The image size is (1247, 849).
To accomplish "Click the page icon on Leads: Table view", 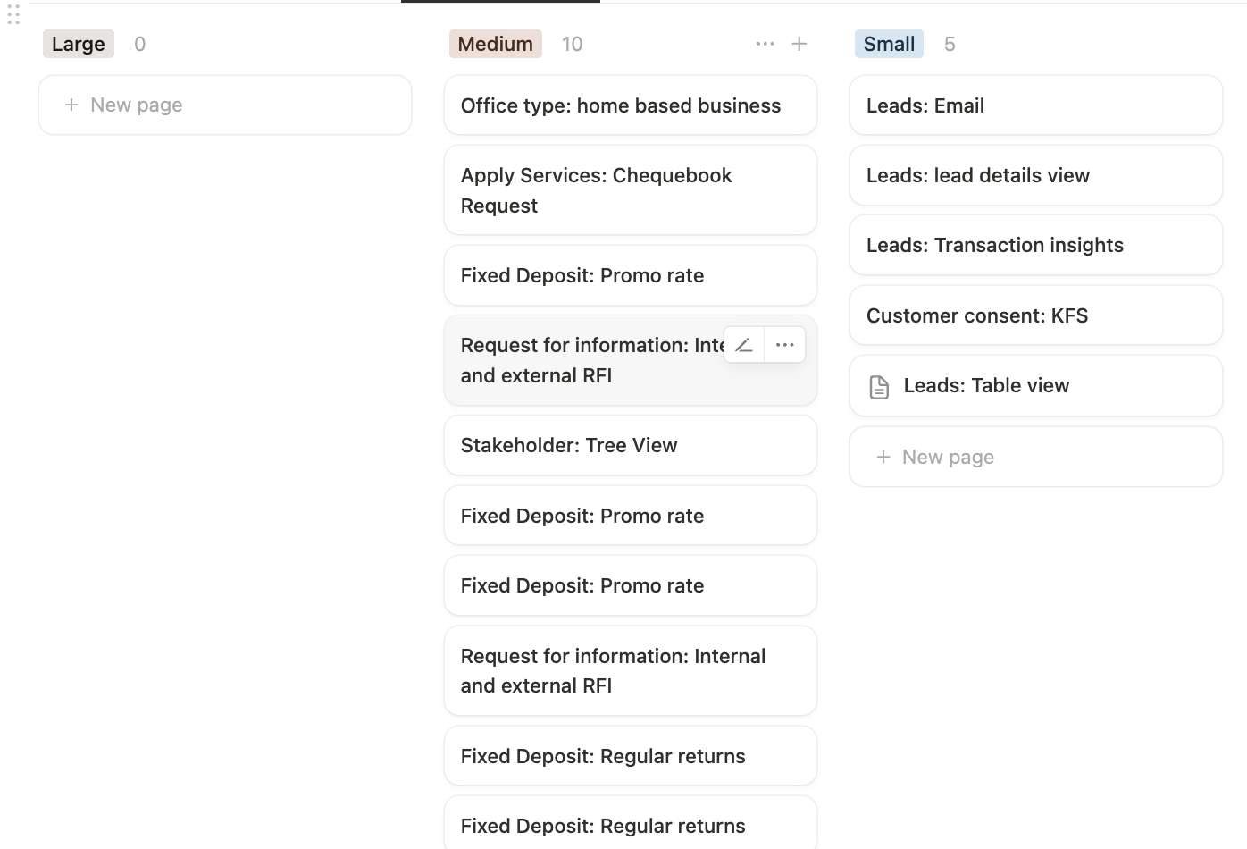I will (879, 387).
